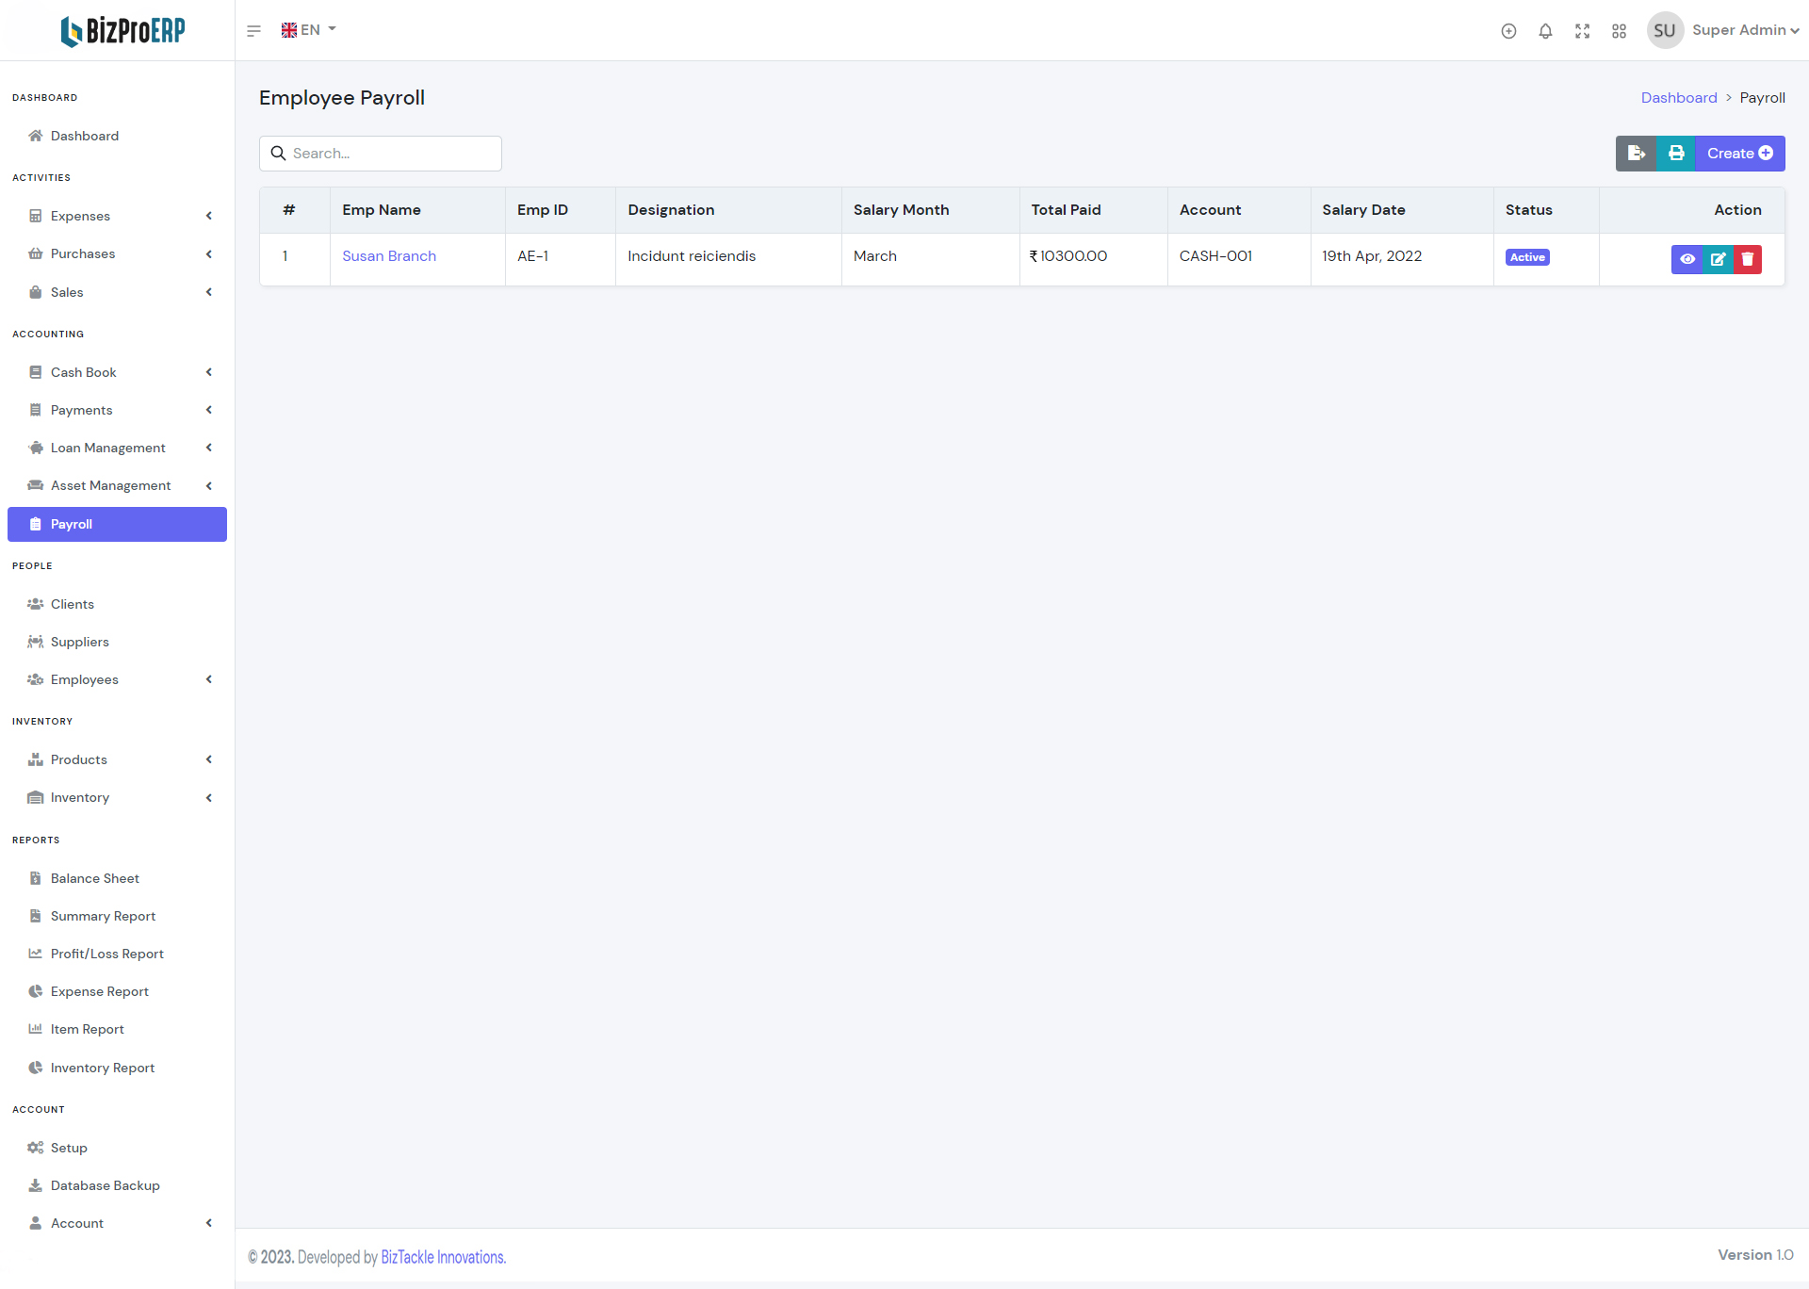Click the export file icon button

(x=1636, y=154)
